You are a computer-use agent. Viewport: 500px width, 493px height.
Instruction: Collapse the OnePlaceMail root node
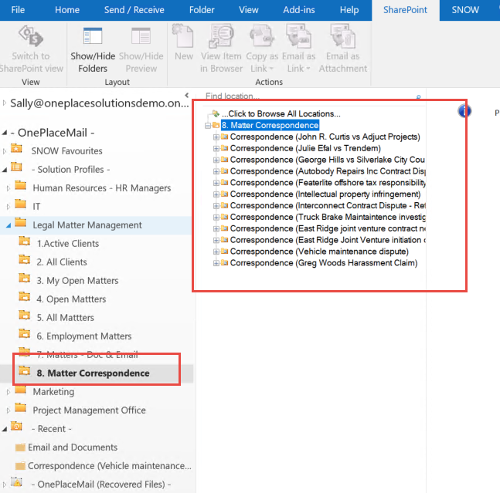tap(5, 133)
